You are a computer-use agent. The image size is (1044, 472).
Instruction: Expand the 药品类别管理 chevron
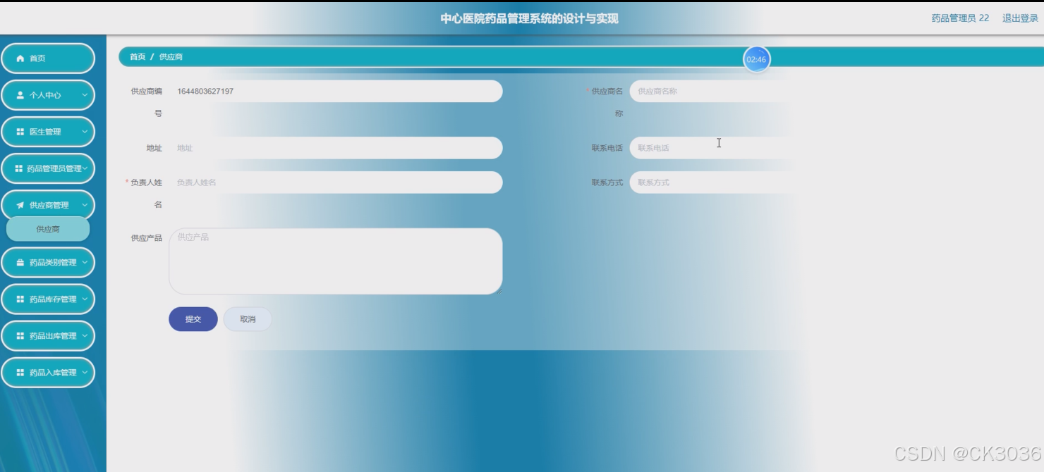[x=85, y=262]
